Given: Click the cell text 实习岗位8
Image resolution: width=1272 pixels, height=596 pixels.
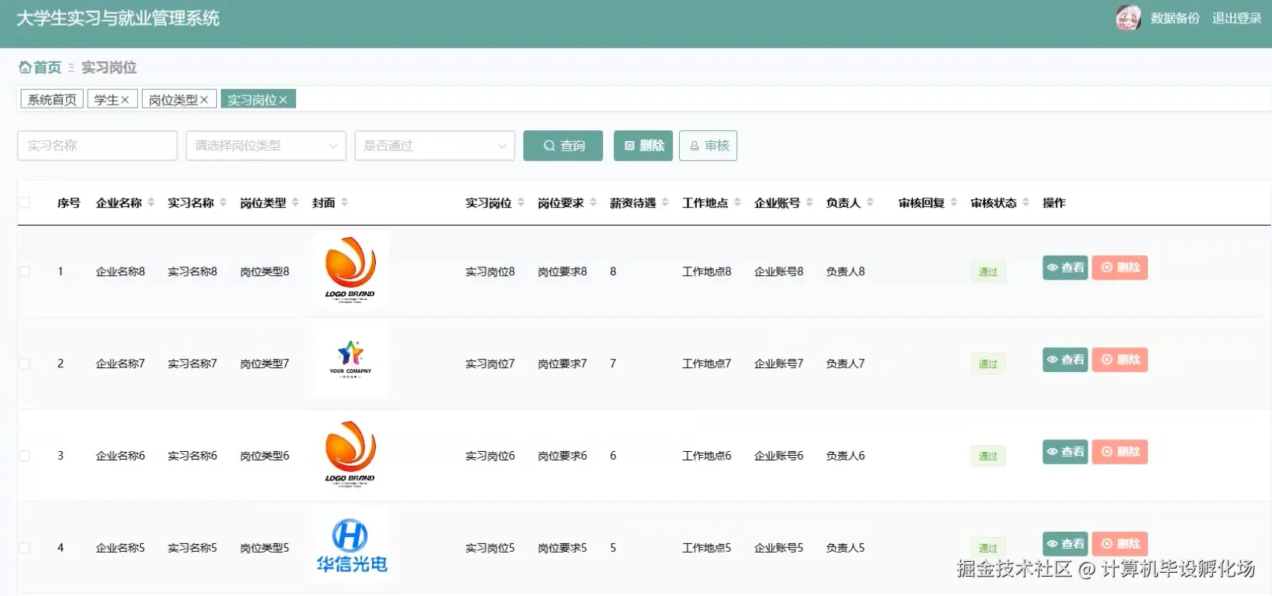Looking at the screenshot, I should coord(490,271).
